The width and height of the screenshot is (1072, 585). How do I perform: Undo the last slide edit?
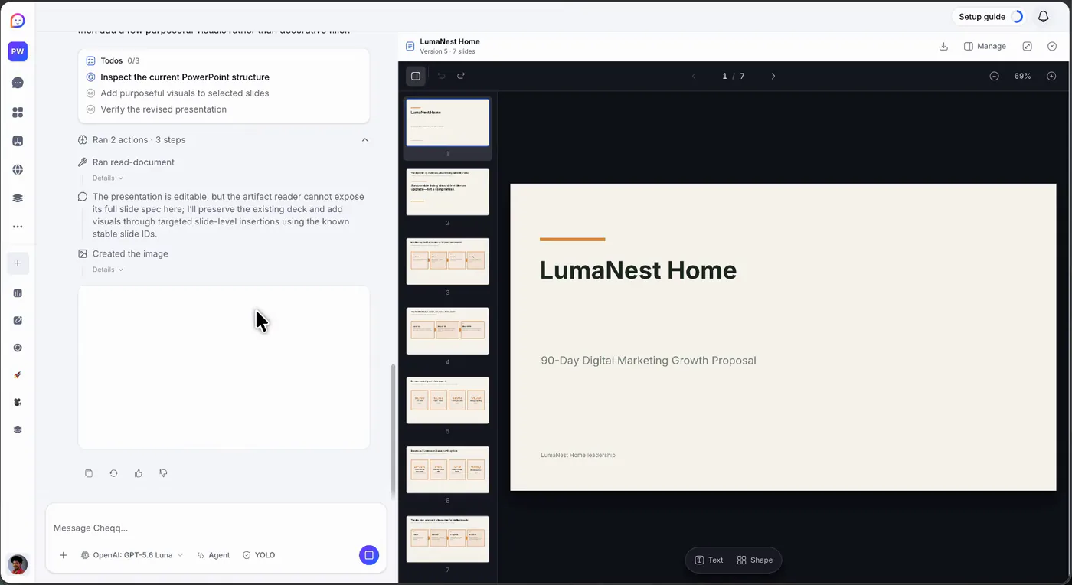click(x=441, y=76)
